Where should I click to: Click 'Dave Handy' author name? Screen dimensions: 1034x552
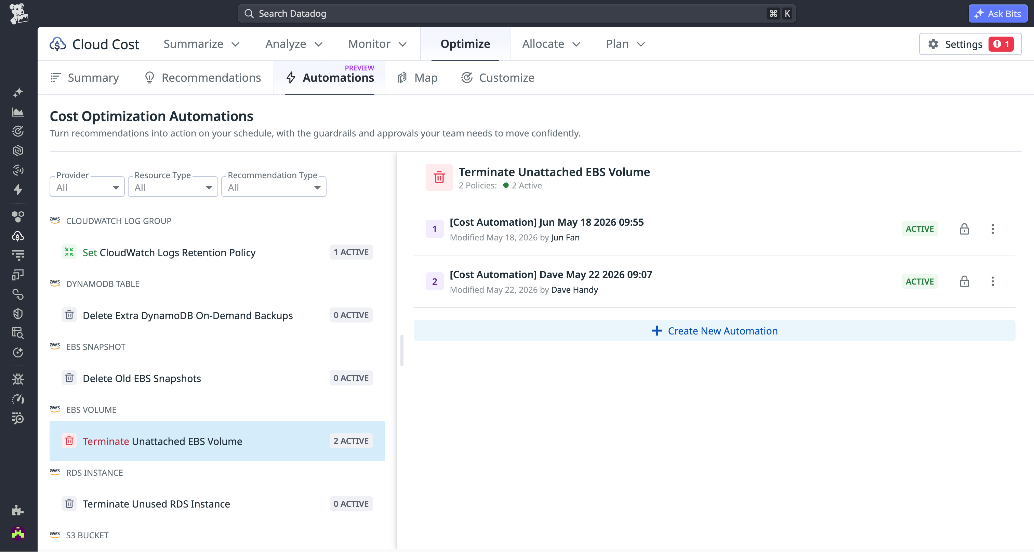574,289
